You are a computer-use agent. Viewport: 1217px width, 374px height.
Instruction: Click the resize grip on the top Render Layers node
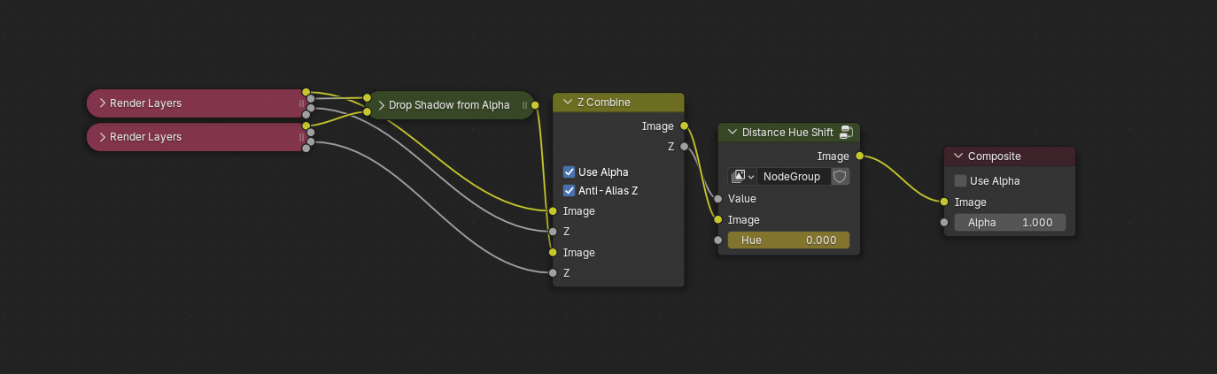pyautogui.click(x=301, y=103)
